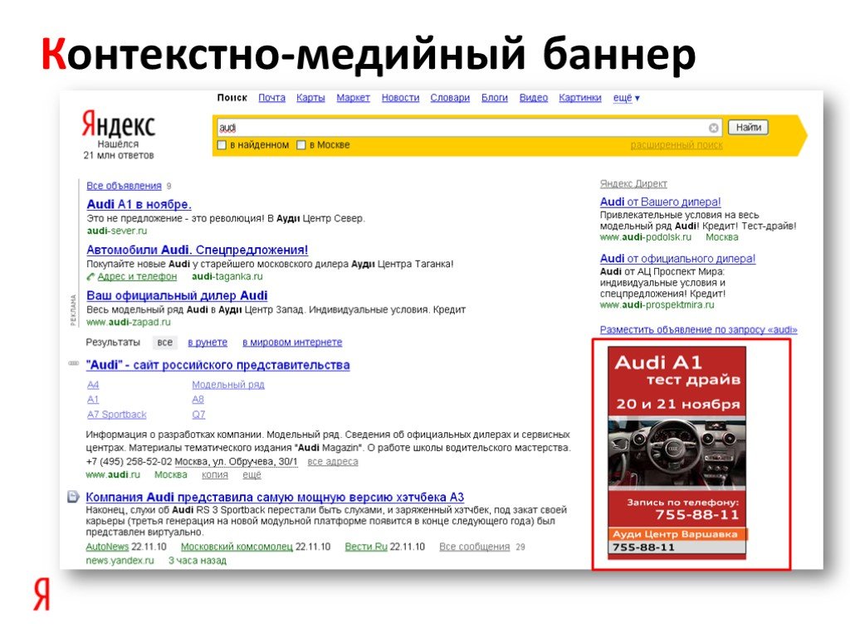
Task: Open the Q7 sitelink
Action: tap(198, 415)
